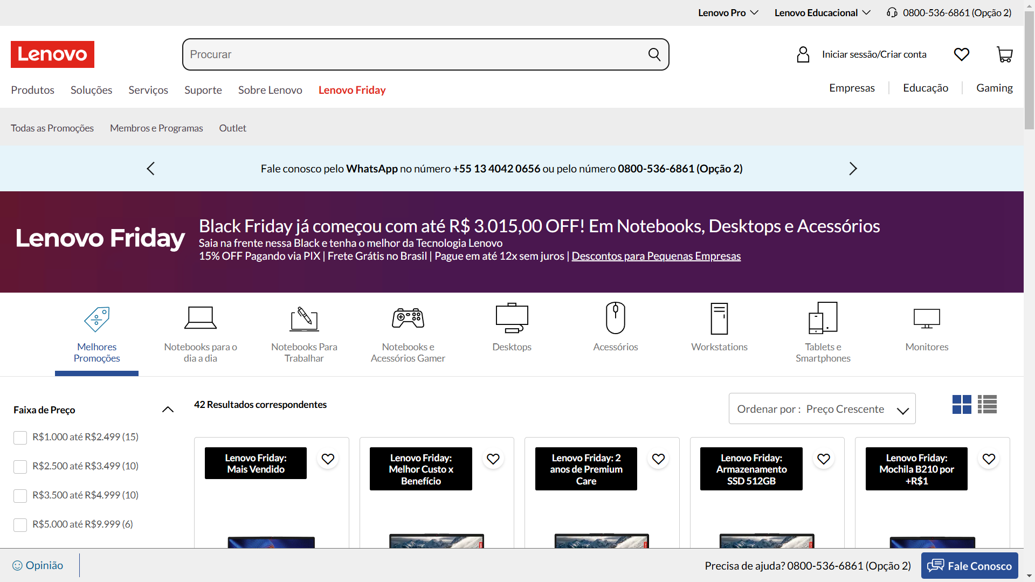Select the Melhores Promoções tag icon
This screenshot has width=1035, height=582.
[x=97, y=319]
